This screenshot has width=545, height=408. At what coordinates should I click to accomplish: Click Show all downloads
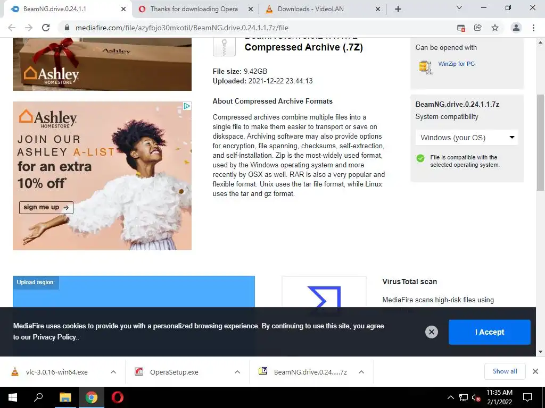[x=505, y=371]
